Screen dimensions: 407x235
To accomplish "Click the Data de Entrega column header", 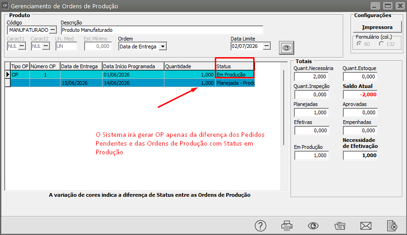I will pyautogui.click(x=81, y=66).
